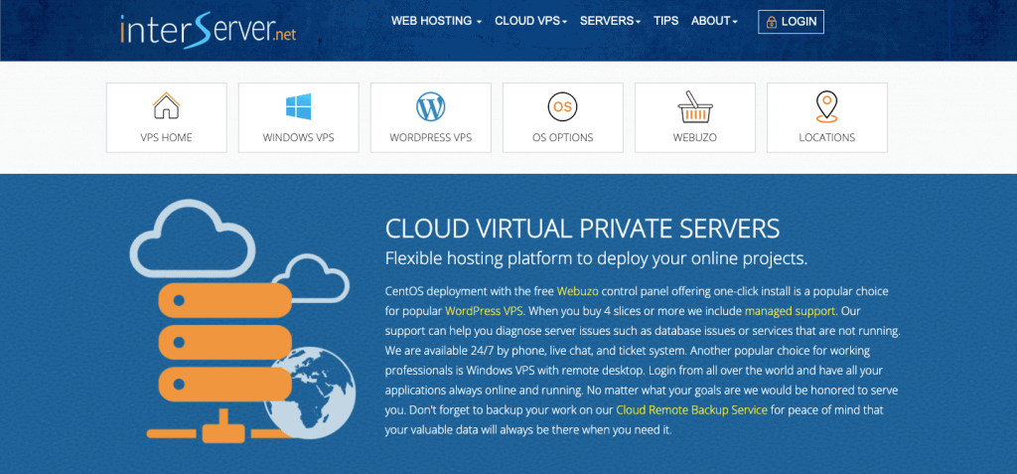Expand the Cloud VPS dropdown menu

click(x=530, y=21)
